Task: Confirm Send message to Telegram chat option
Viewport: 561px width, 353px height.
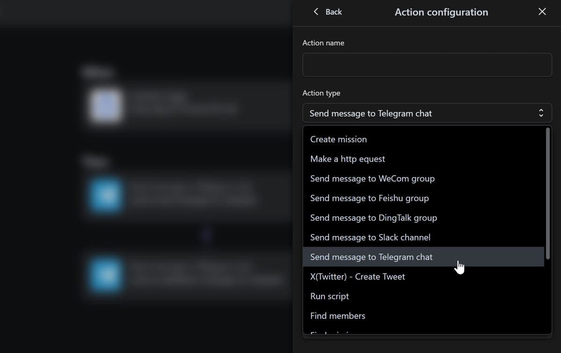Action: [x=371, y=256]
